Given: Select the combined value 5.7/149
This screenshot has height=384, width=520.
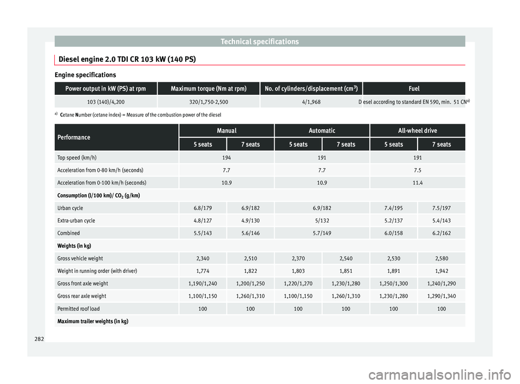Looking at the screenshot, I should click(x=322, y=233).
